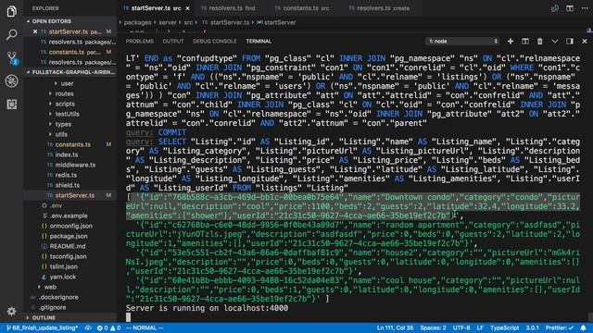This screenshot has height=333, width=593.
Task: Click the notifications bell in status bar
Action: click(x=584, y=327)
